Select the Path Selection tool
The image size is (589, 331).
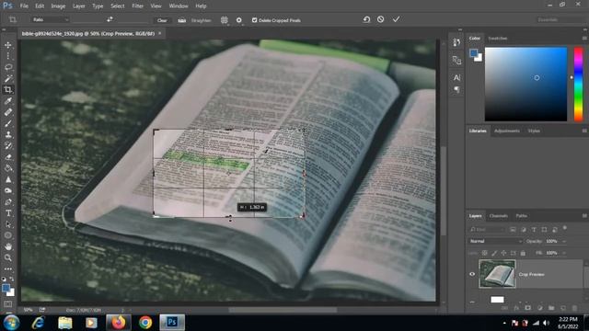point(8,224)
